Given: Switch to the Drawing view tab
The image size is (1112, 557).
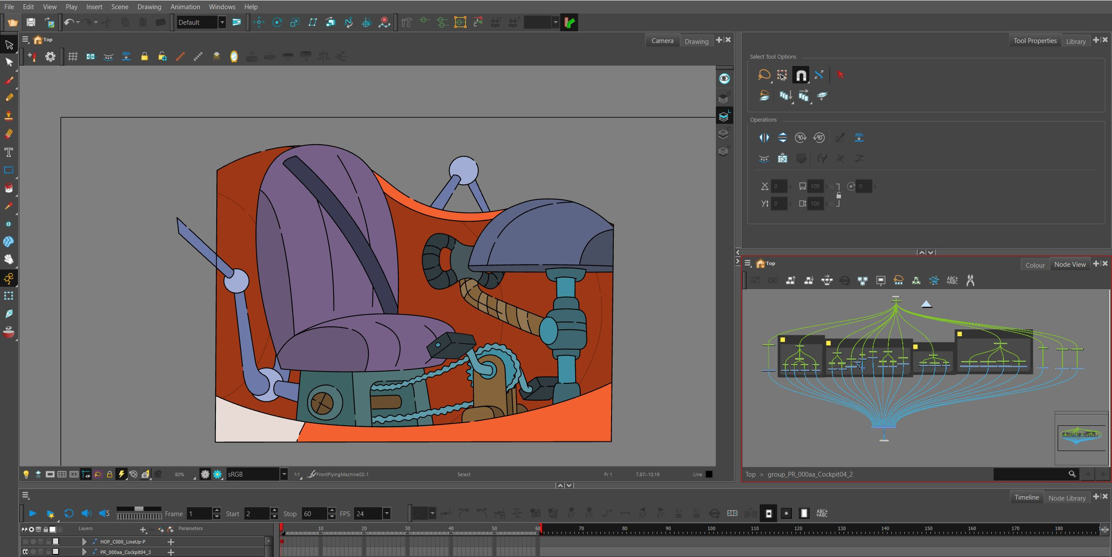Looking at the screenshot, I should (696, 41).
